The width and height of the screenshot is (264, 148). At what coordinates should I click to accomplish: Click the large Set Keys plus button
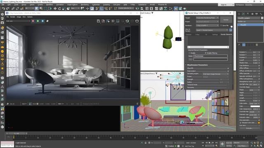click(222, 144)
